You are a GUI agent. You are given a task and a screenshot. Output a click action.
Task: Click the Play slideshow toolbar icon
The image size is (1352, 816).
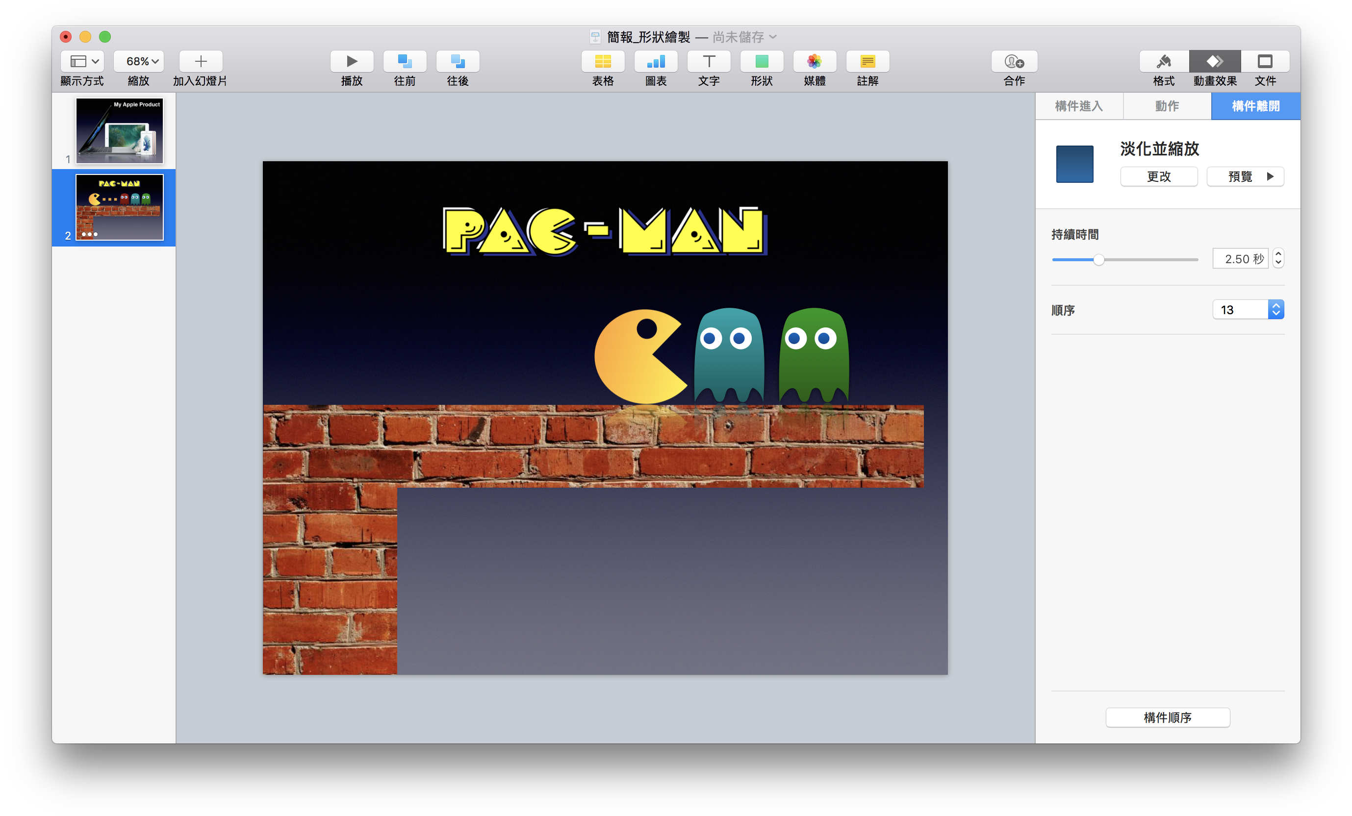tap(352, 61)
